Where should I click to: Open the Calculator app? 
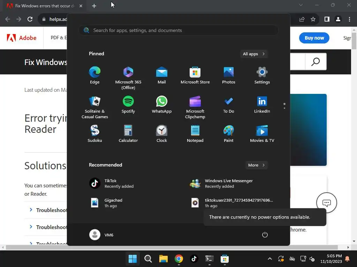128,134
